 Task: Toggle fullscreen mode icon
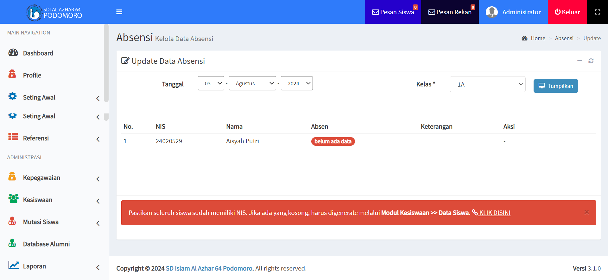597,12
